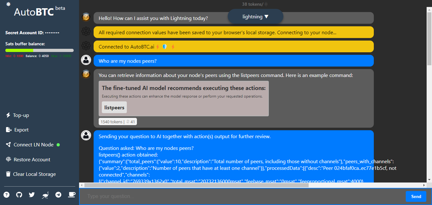Click the 'listpeers() action obtained:' line
Screen dimensions: 432x205
(x=128, y=155)
